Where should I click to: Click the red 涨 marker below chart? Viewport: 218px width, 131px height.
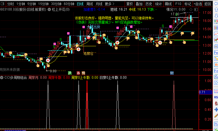(x=79, y=73)
